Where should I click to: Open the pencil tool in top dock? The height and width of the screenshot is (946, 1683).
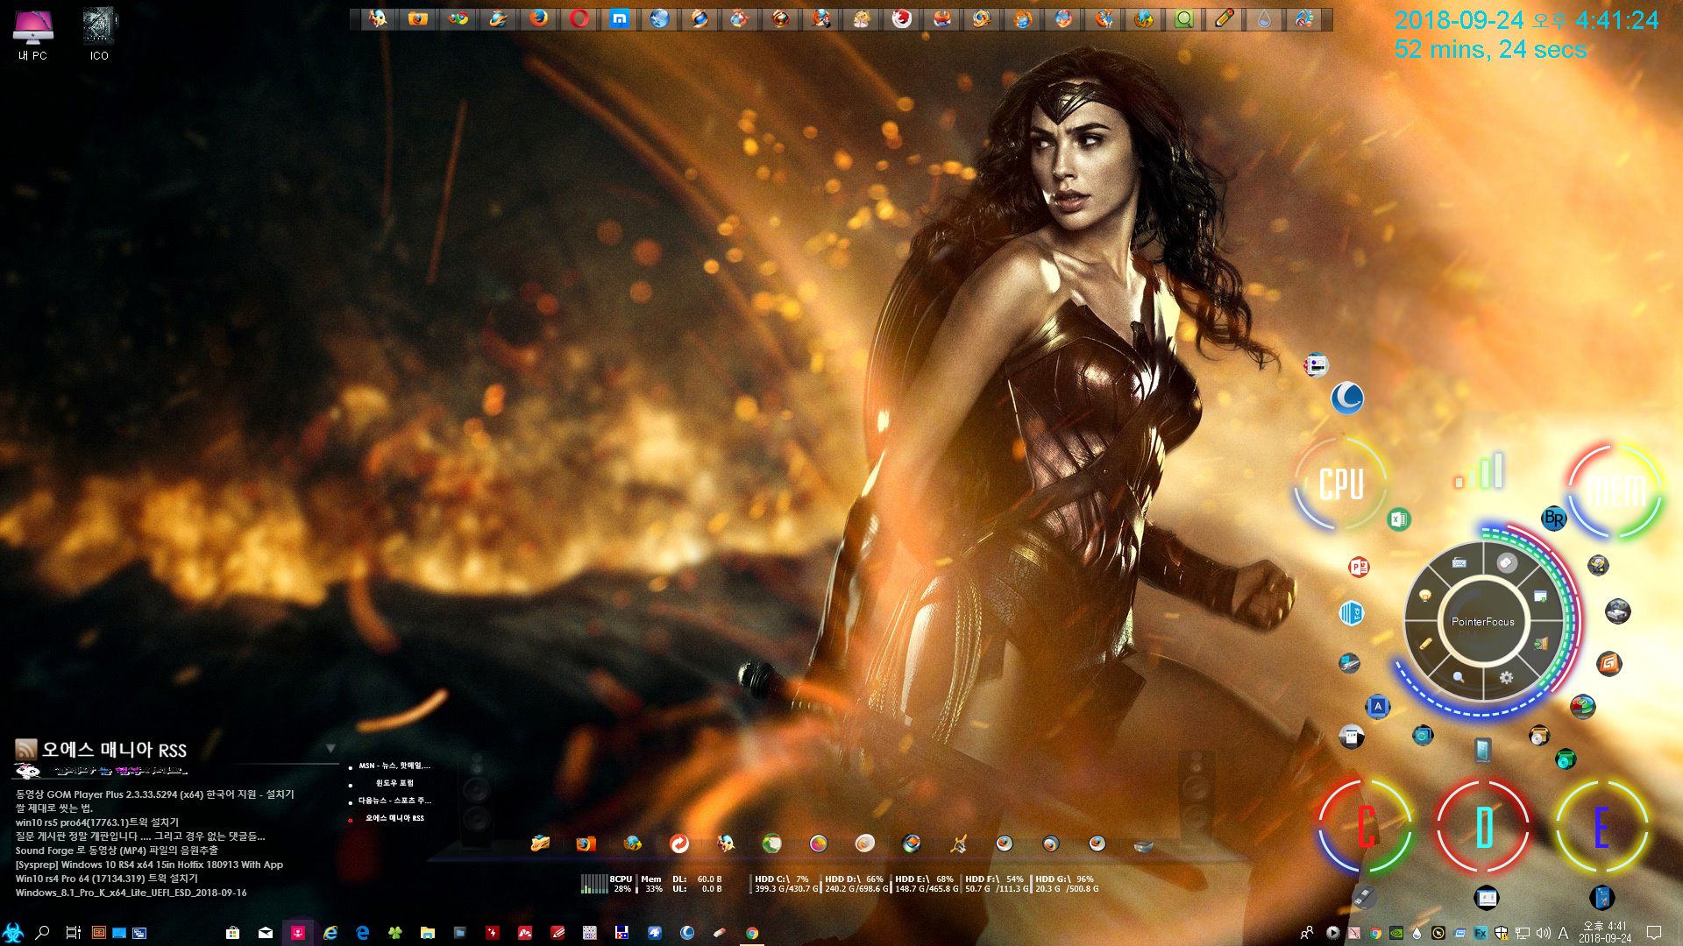1225,18
